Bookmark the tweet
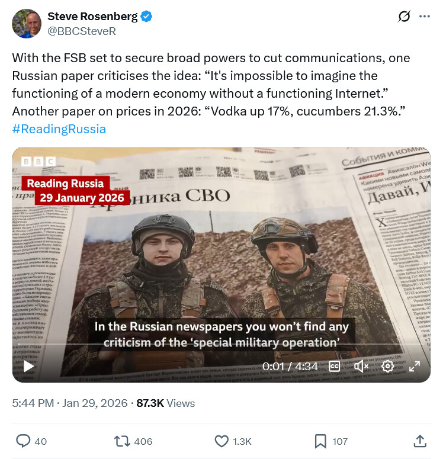 coord(320,441)
